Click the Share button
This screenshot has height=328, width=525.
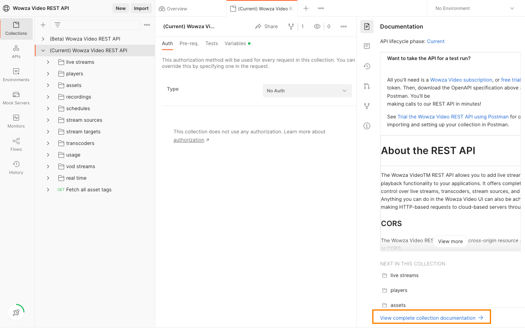point(267,27)
